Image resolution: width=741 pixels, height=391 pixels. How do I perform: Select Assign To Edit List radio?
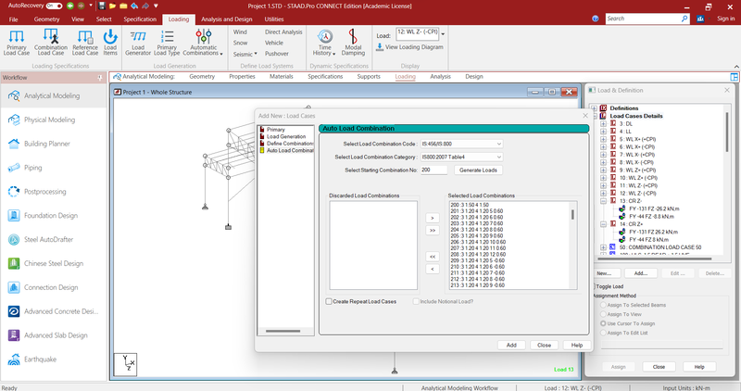pyautogui.click(x=603, y=333)
